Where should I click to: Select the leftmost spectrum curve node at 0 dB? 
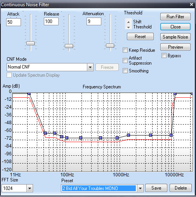tap(29, 93)
